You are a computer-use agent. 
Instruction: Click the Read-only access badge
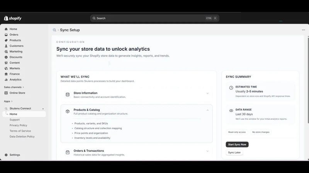(x=237, y=132)
